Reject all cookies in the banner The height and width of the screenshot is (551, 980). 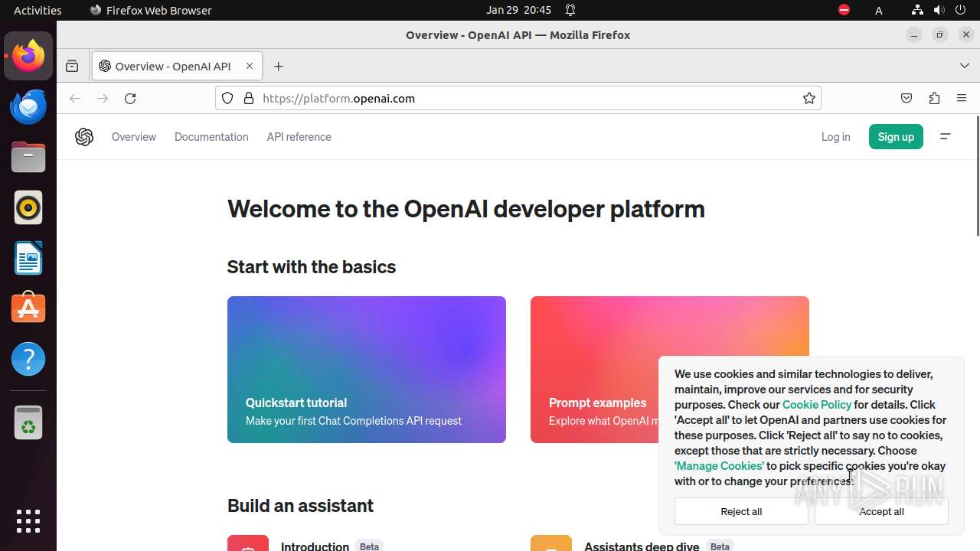[x=740, y=512]
